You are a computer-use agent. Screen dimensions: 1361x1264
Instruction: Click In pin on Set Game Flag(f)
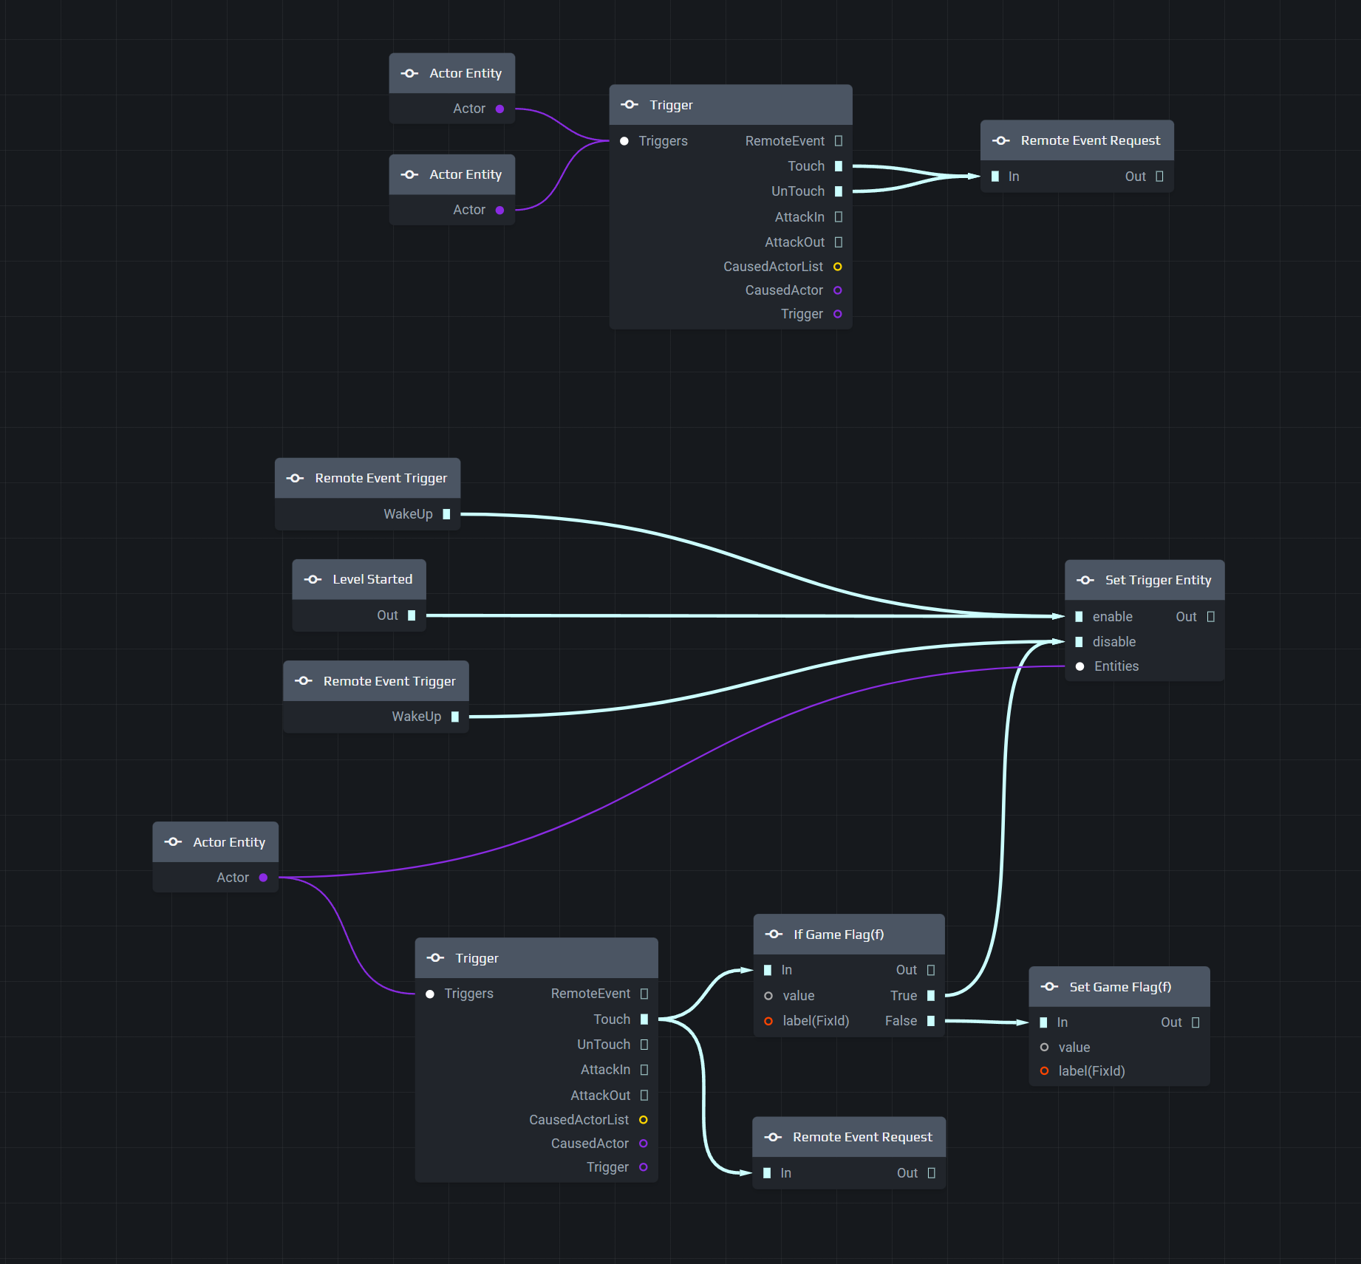1043,1022
